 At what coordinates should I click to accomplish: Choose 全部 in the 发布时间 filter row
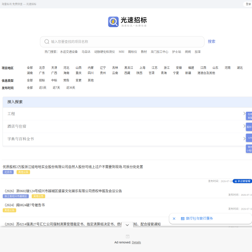30,88
